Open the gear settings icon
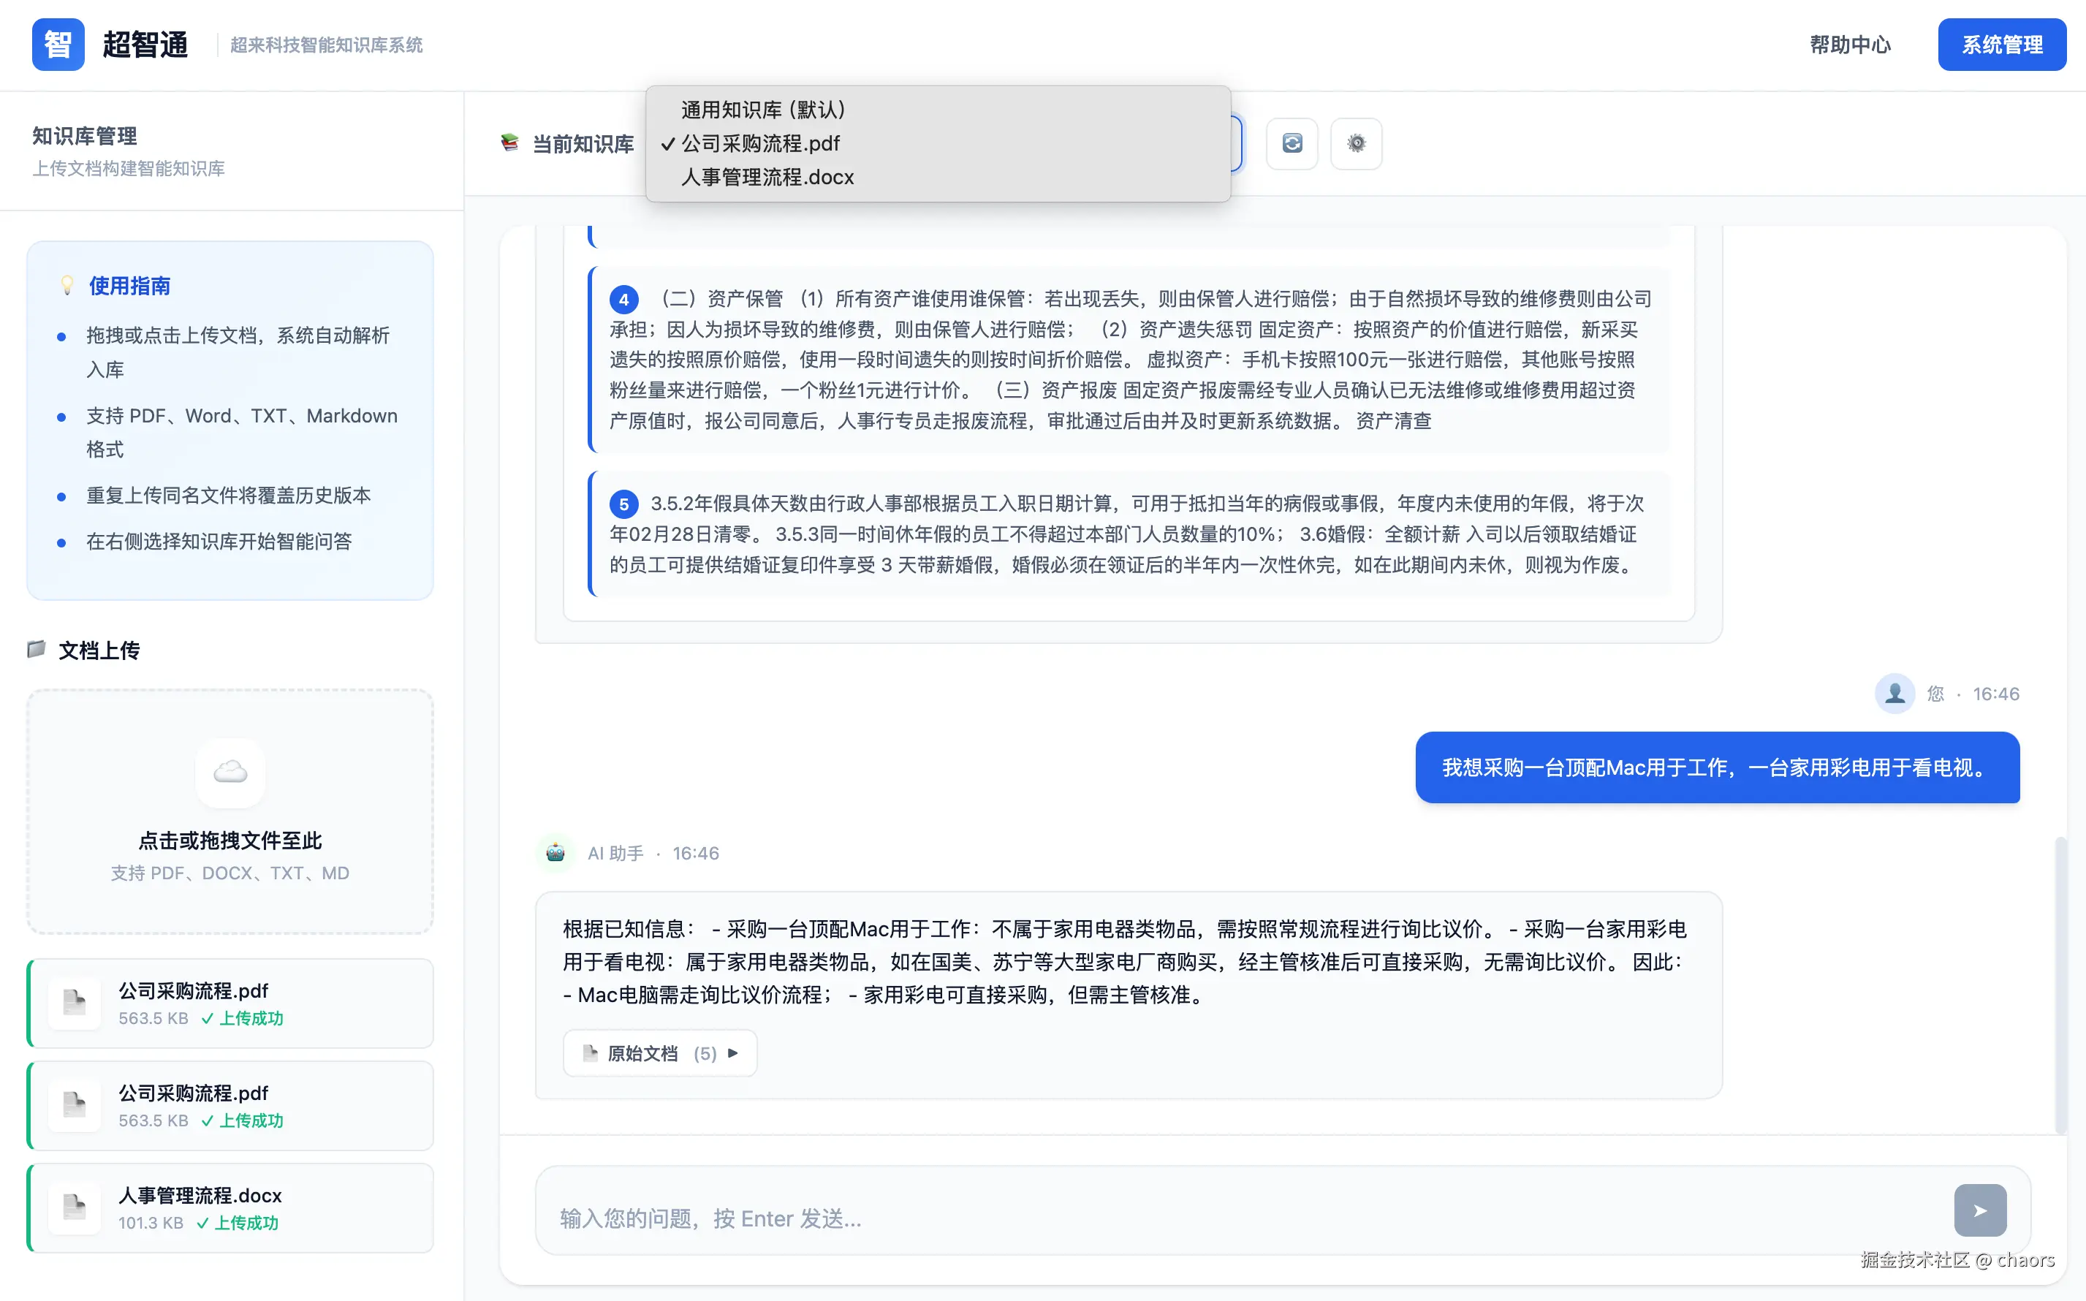The width and height of the screenshot is (2086, 1301). (x=1356, y=144)
